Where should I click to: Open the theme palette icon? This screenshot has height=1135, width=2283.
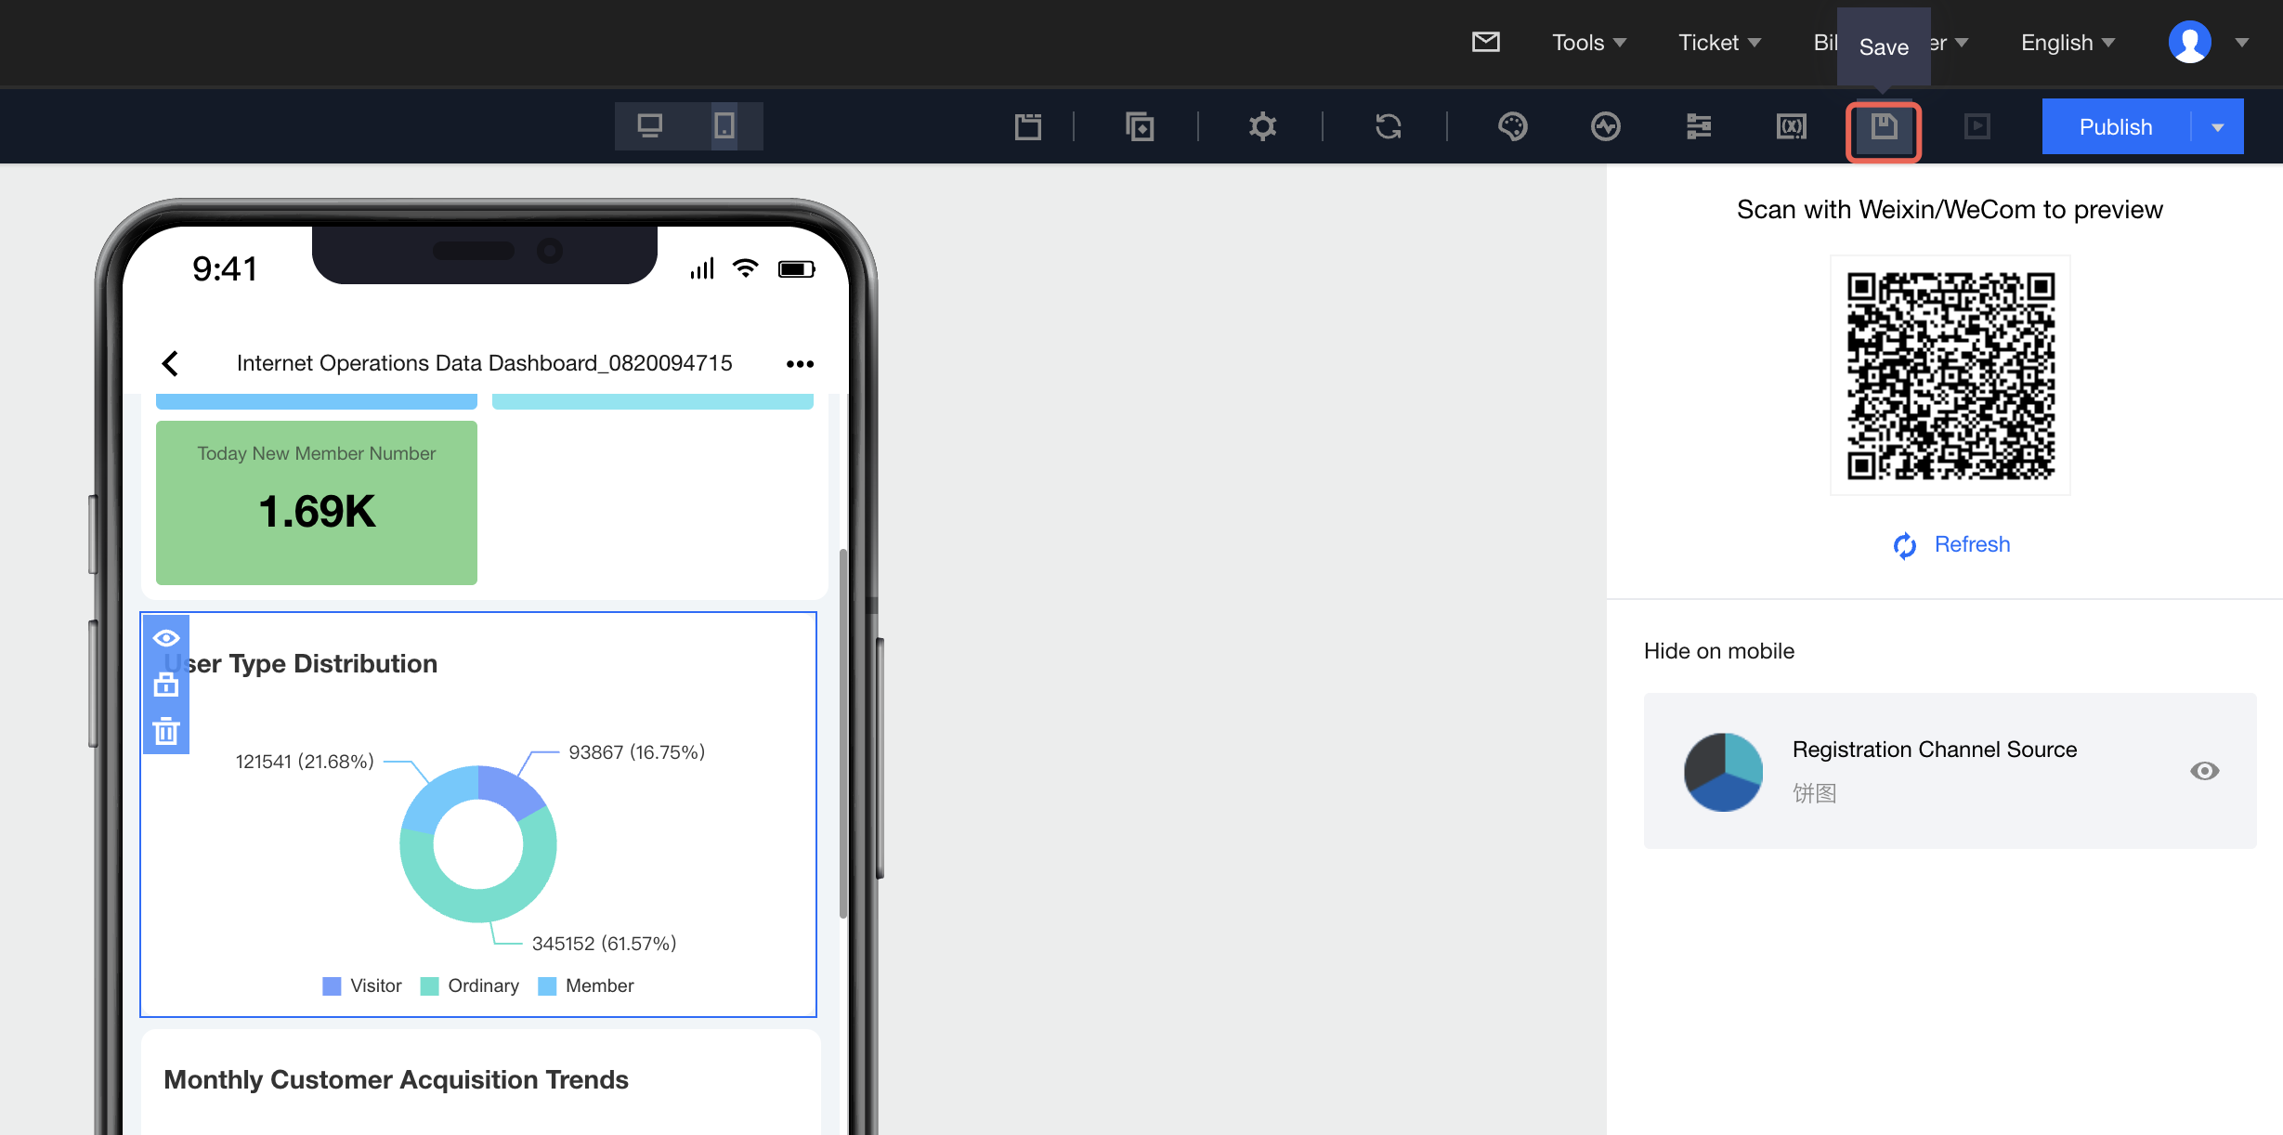pyautogui.click(x=1512, y=126)
